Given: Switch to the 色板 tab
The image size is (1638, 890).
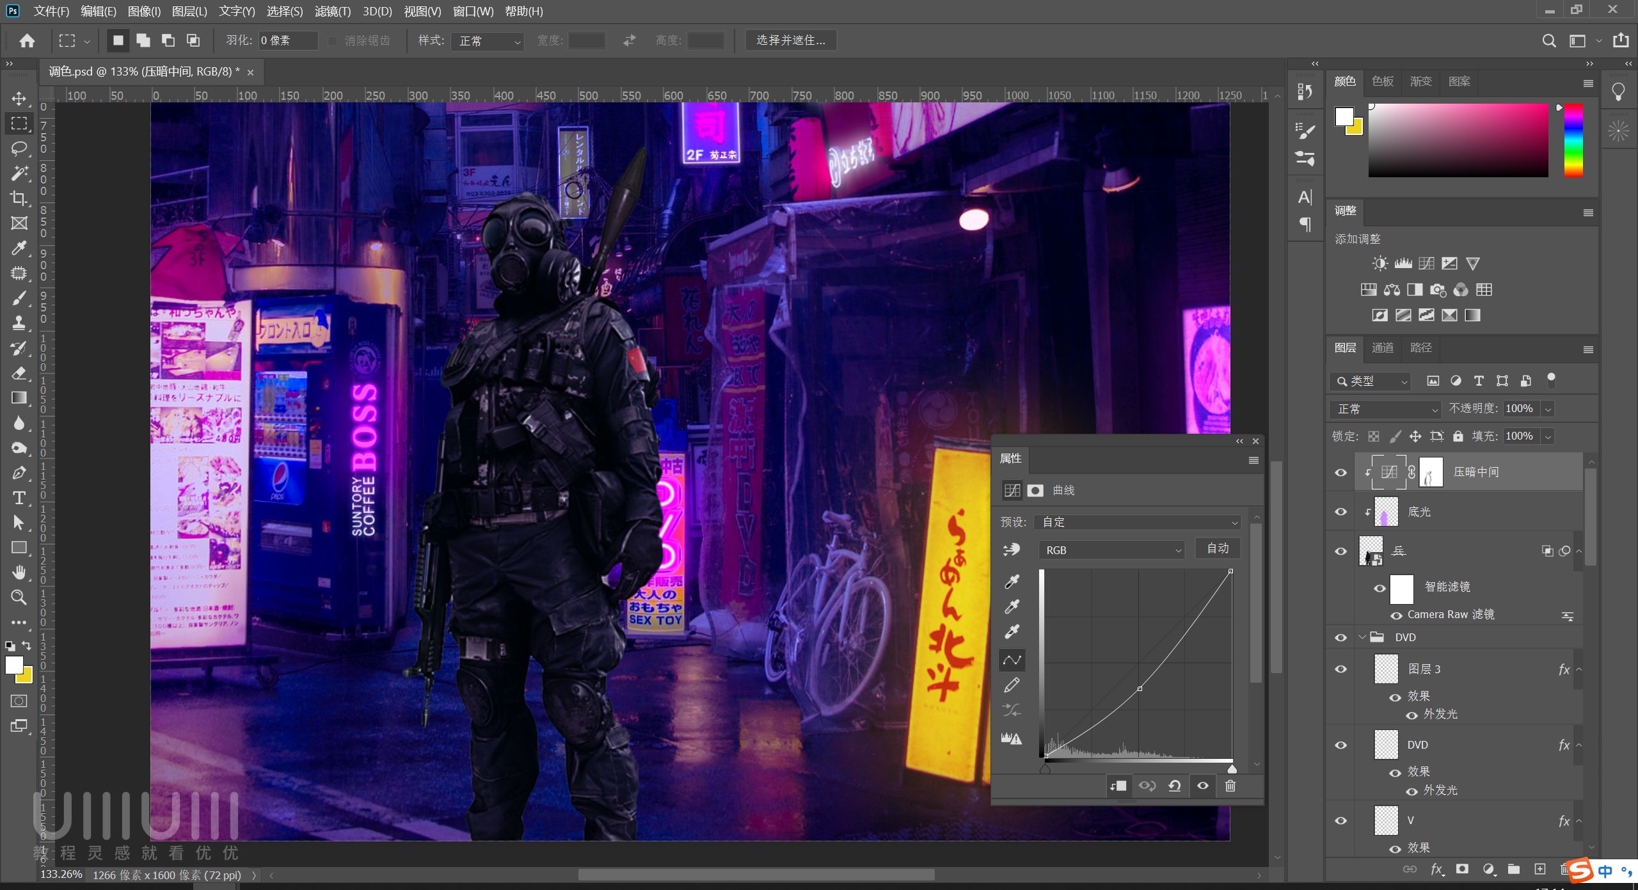Looking at the screenshot, I should pyautogui.click(x=1383, y=81).
